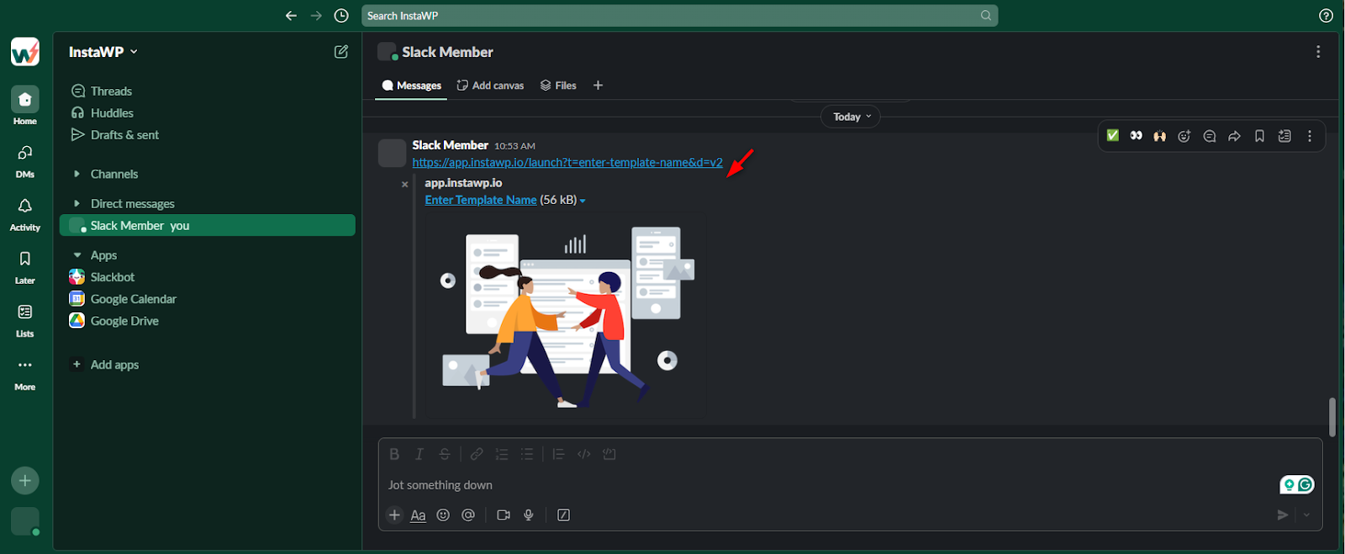Switch to the Messages tab
Screen dimensions: 1345x554
[x=411, y=86]
